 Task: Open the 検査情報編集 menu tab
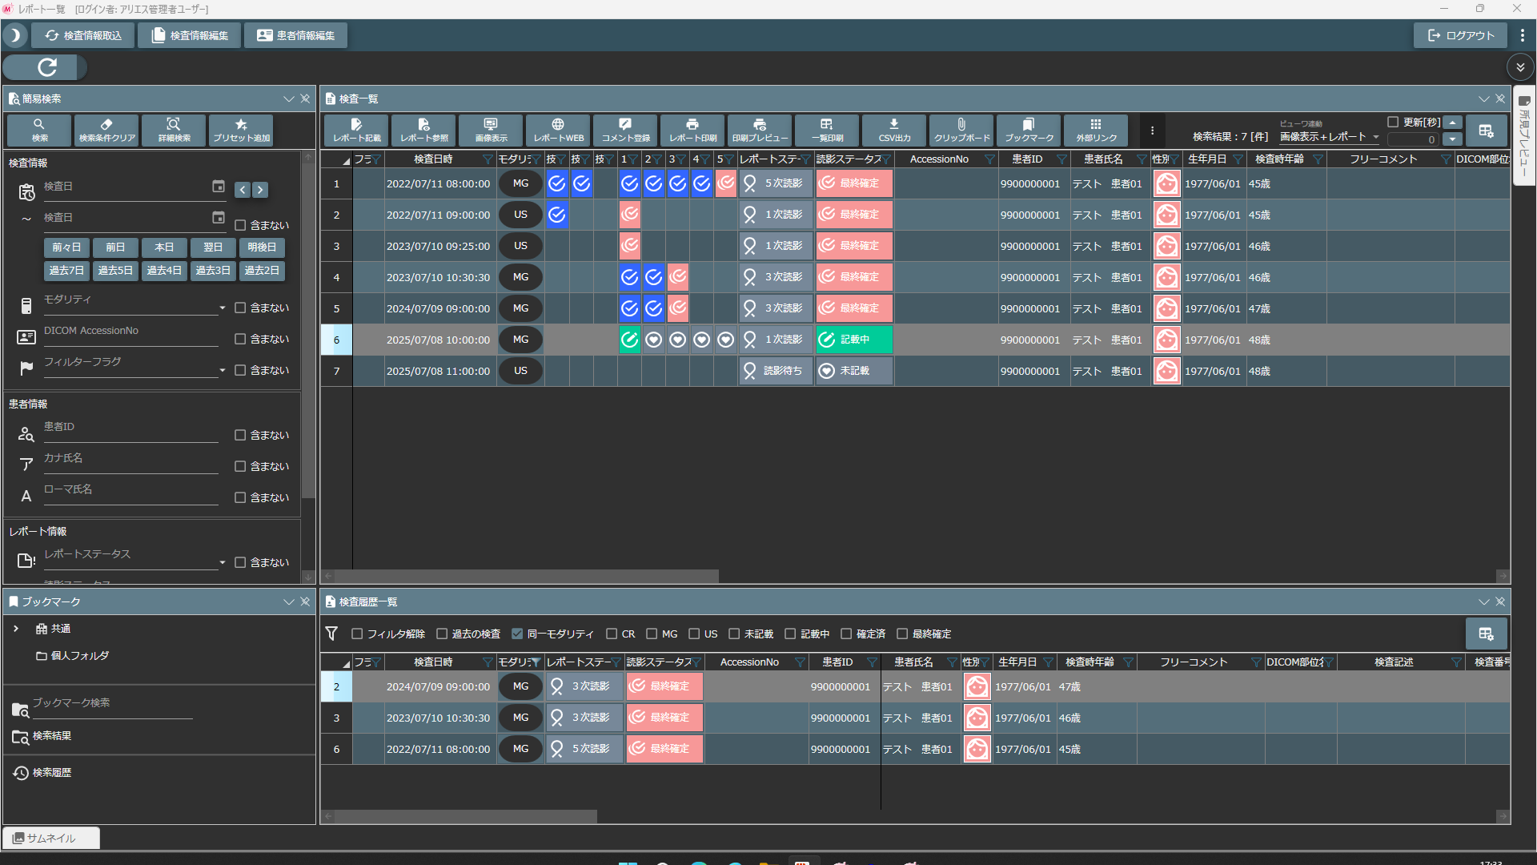click(x=190, y=35)
